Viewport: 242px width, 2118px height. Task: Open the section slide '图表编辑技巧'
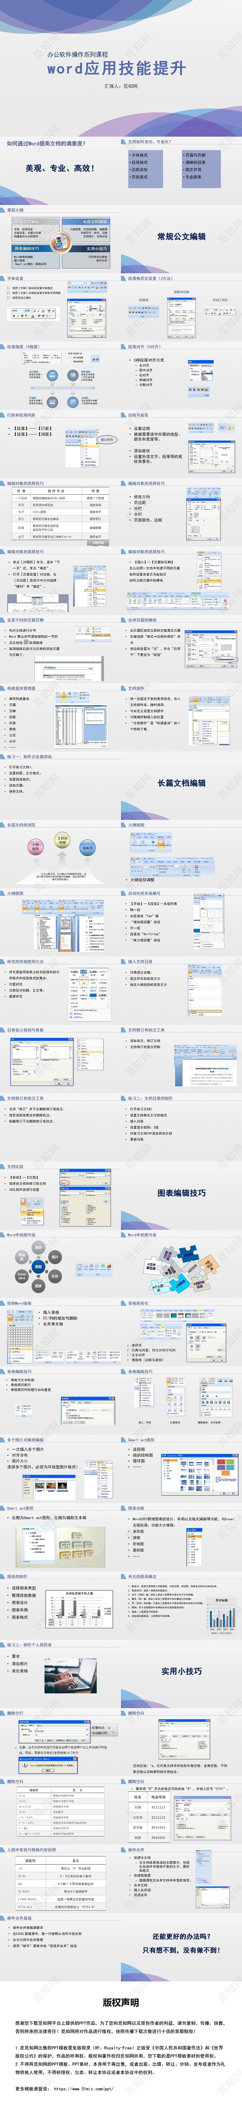pyautogui.click(x=181, y=1195)
